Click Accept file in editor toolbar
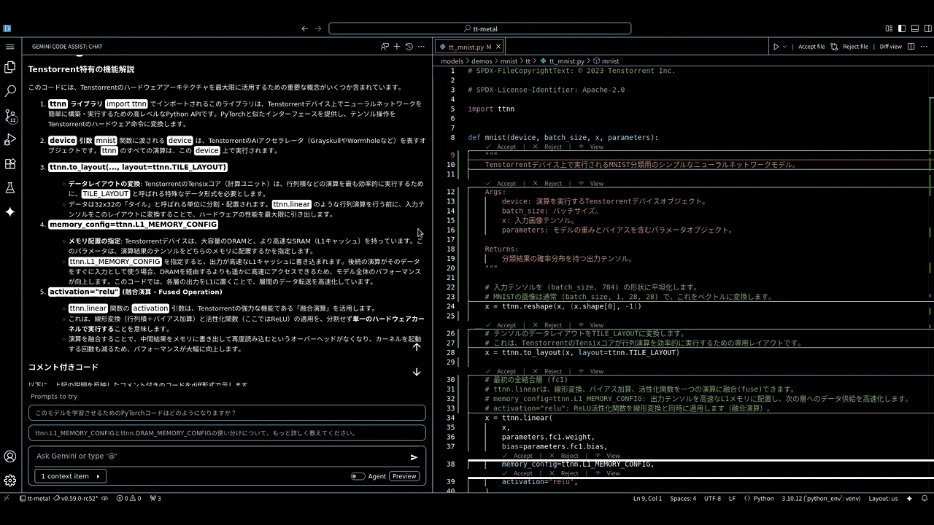The image size is (934, 525). [811, 47]
